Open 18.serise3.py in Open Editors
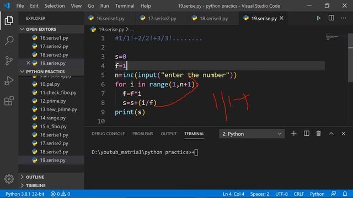This screenshot has height=198, width=353. 51,55
